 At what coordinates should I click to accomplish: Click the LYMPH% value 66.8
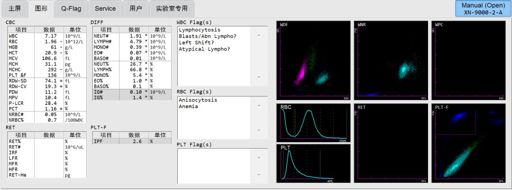coord(136,69)
